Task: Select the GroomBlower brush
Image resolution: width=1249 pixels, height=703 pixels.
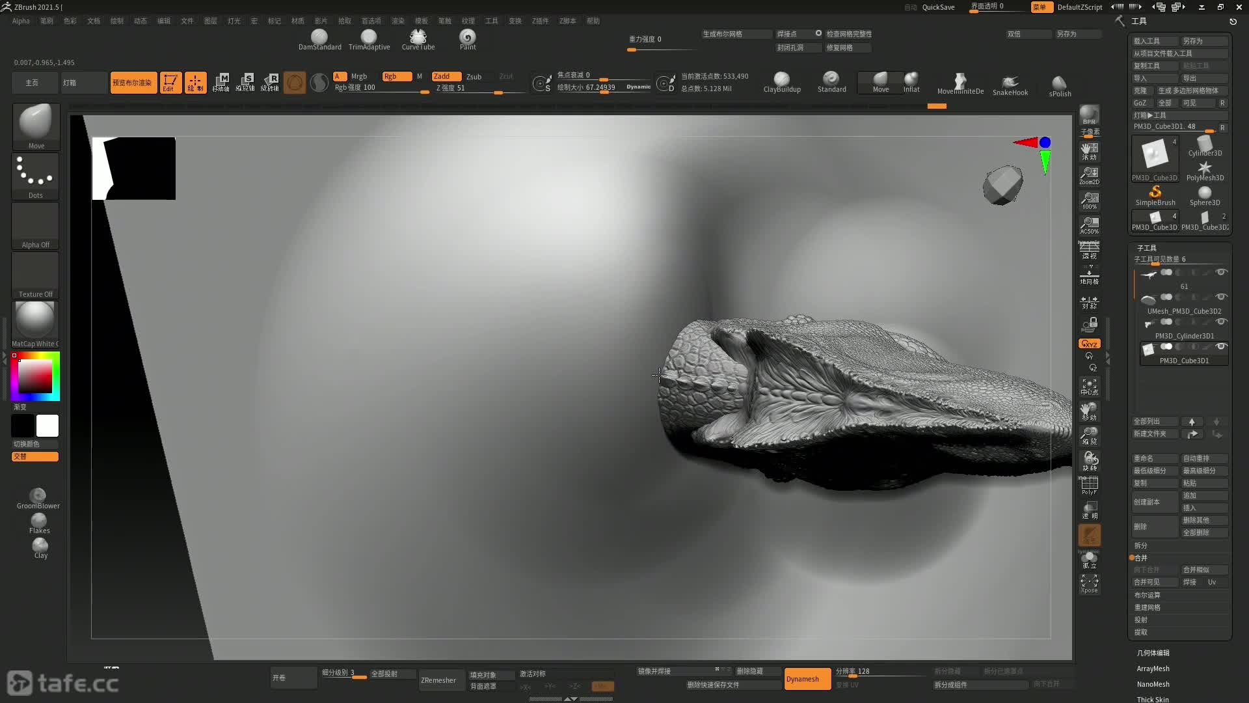Action: [38, 499]
